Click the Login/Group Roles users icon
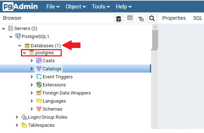204x133 pixels. pos(24,117)
